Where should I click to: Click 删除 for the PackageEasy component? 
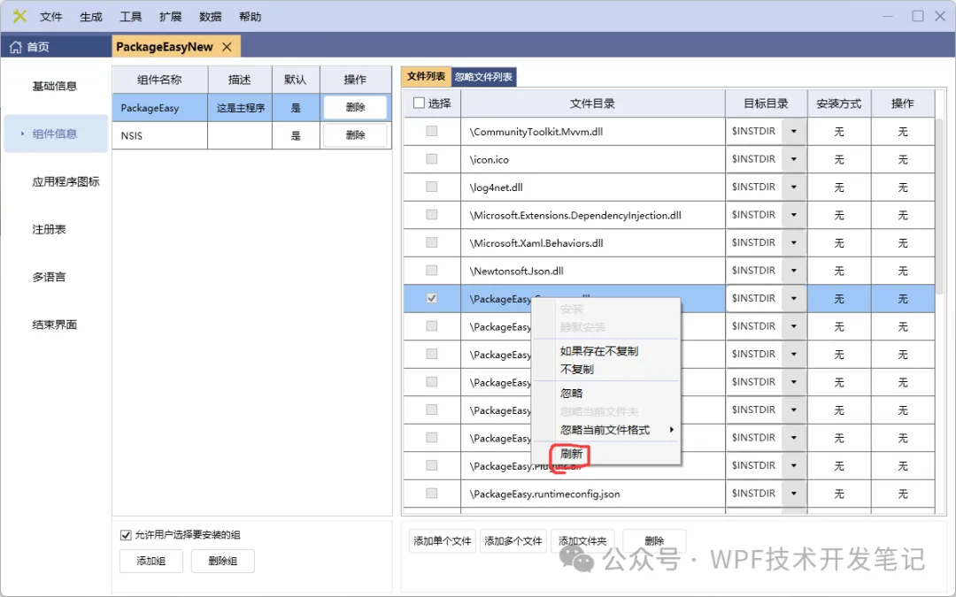click(x=356, y=107)
